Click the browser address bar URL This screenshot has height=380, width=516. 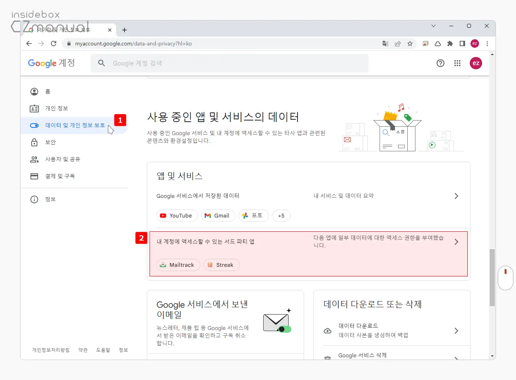coord(133,44)
